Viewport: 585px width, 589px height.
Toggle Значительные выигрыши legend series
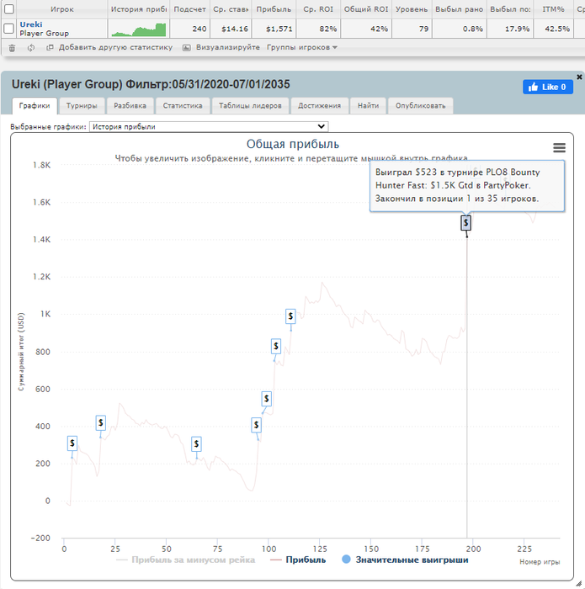point(405,560)
